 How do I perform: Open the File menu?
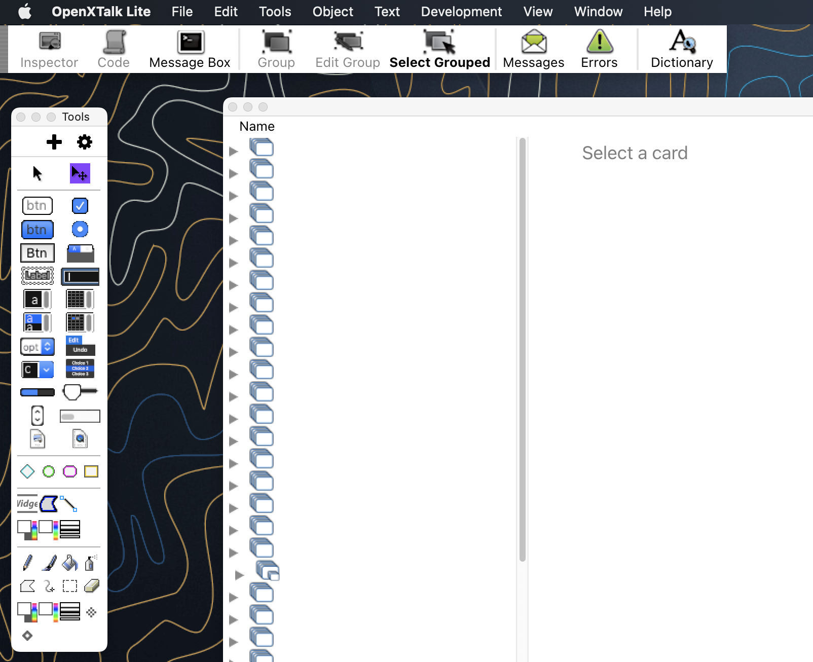click(x=182, y=12)
